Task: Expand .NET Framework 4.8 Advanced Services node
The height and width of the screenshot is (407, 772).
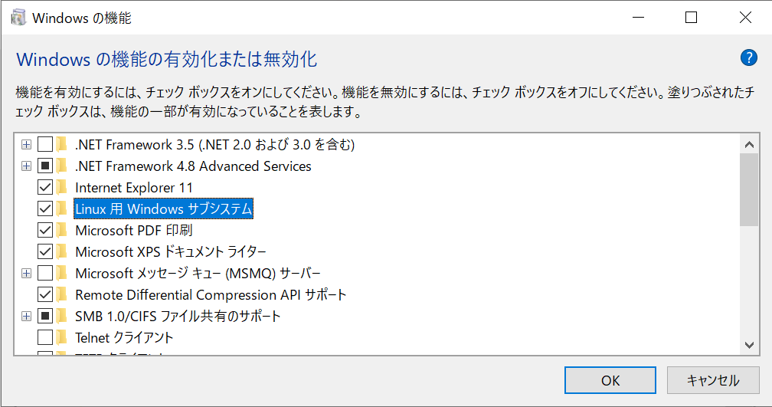Action: pyautogui.click(x=26, y=166)
